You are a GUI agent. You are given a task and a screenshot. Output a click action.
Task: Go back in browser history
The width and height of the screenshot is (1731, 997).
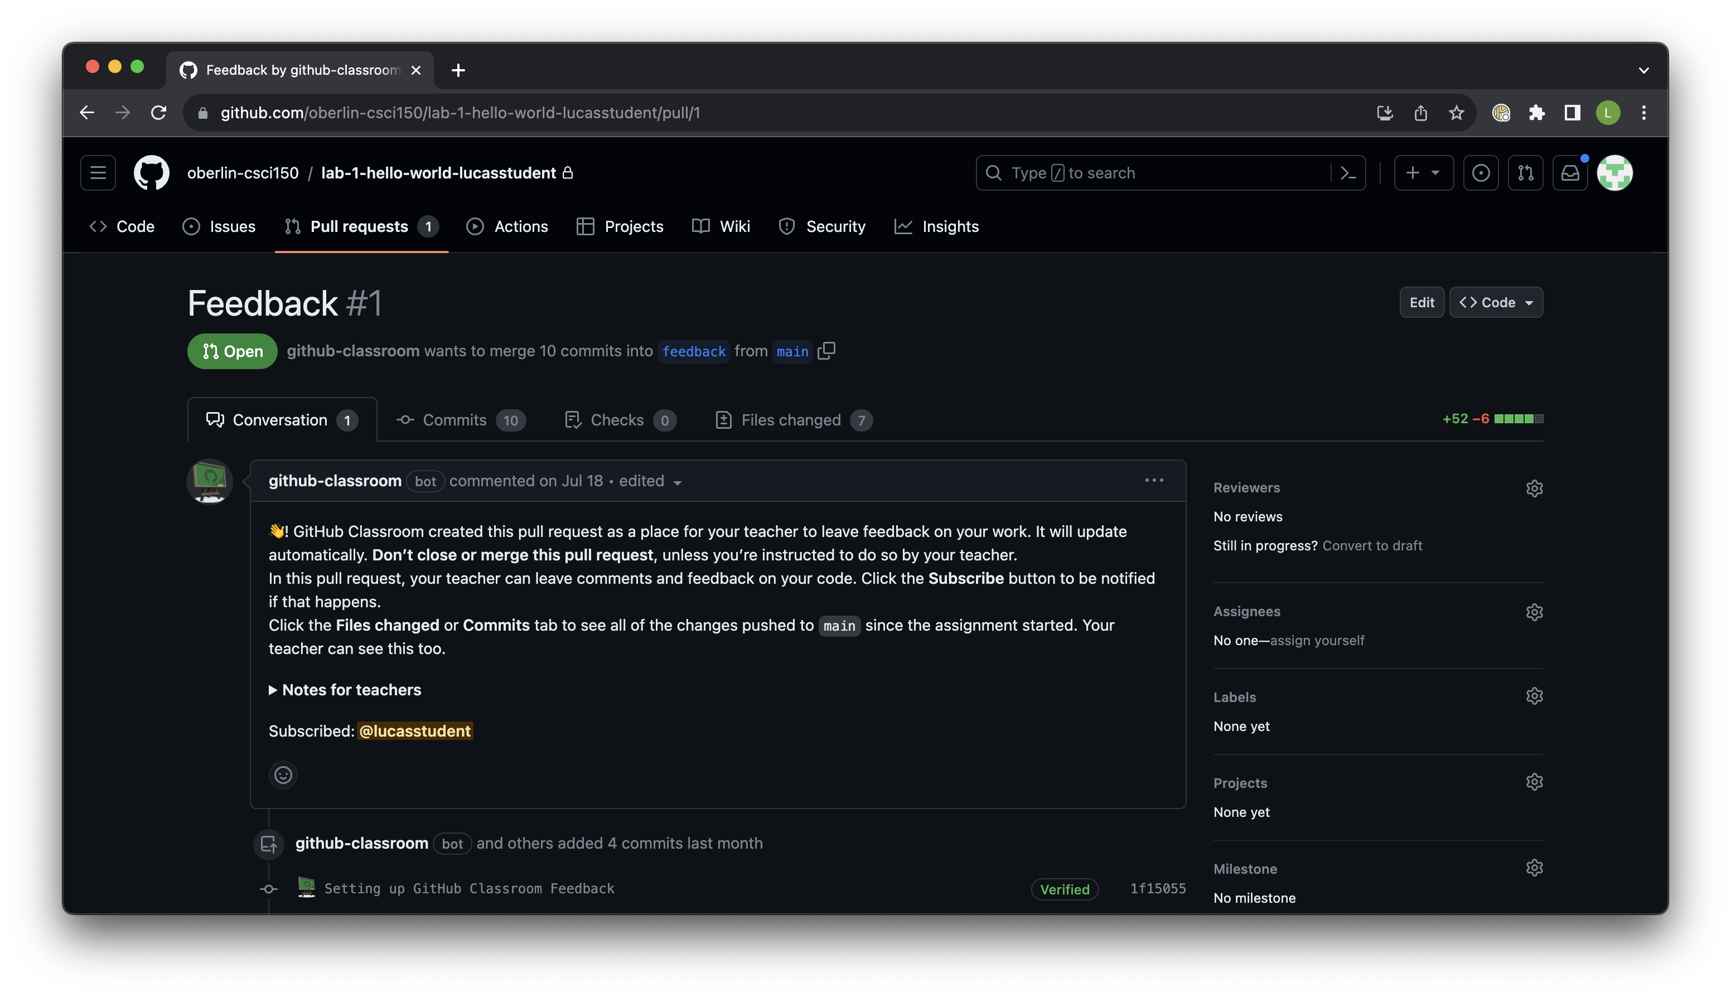pyautogui.click(x=87, y=112)
